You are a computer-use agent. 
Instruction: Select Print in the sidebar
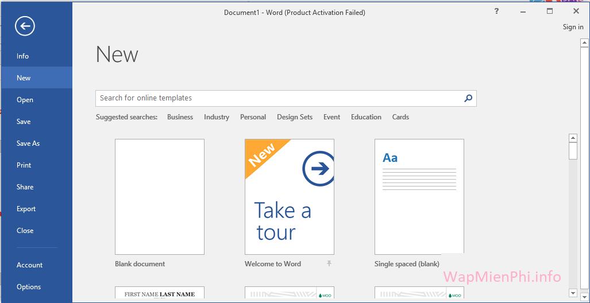36,165
